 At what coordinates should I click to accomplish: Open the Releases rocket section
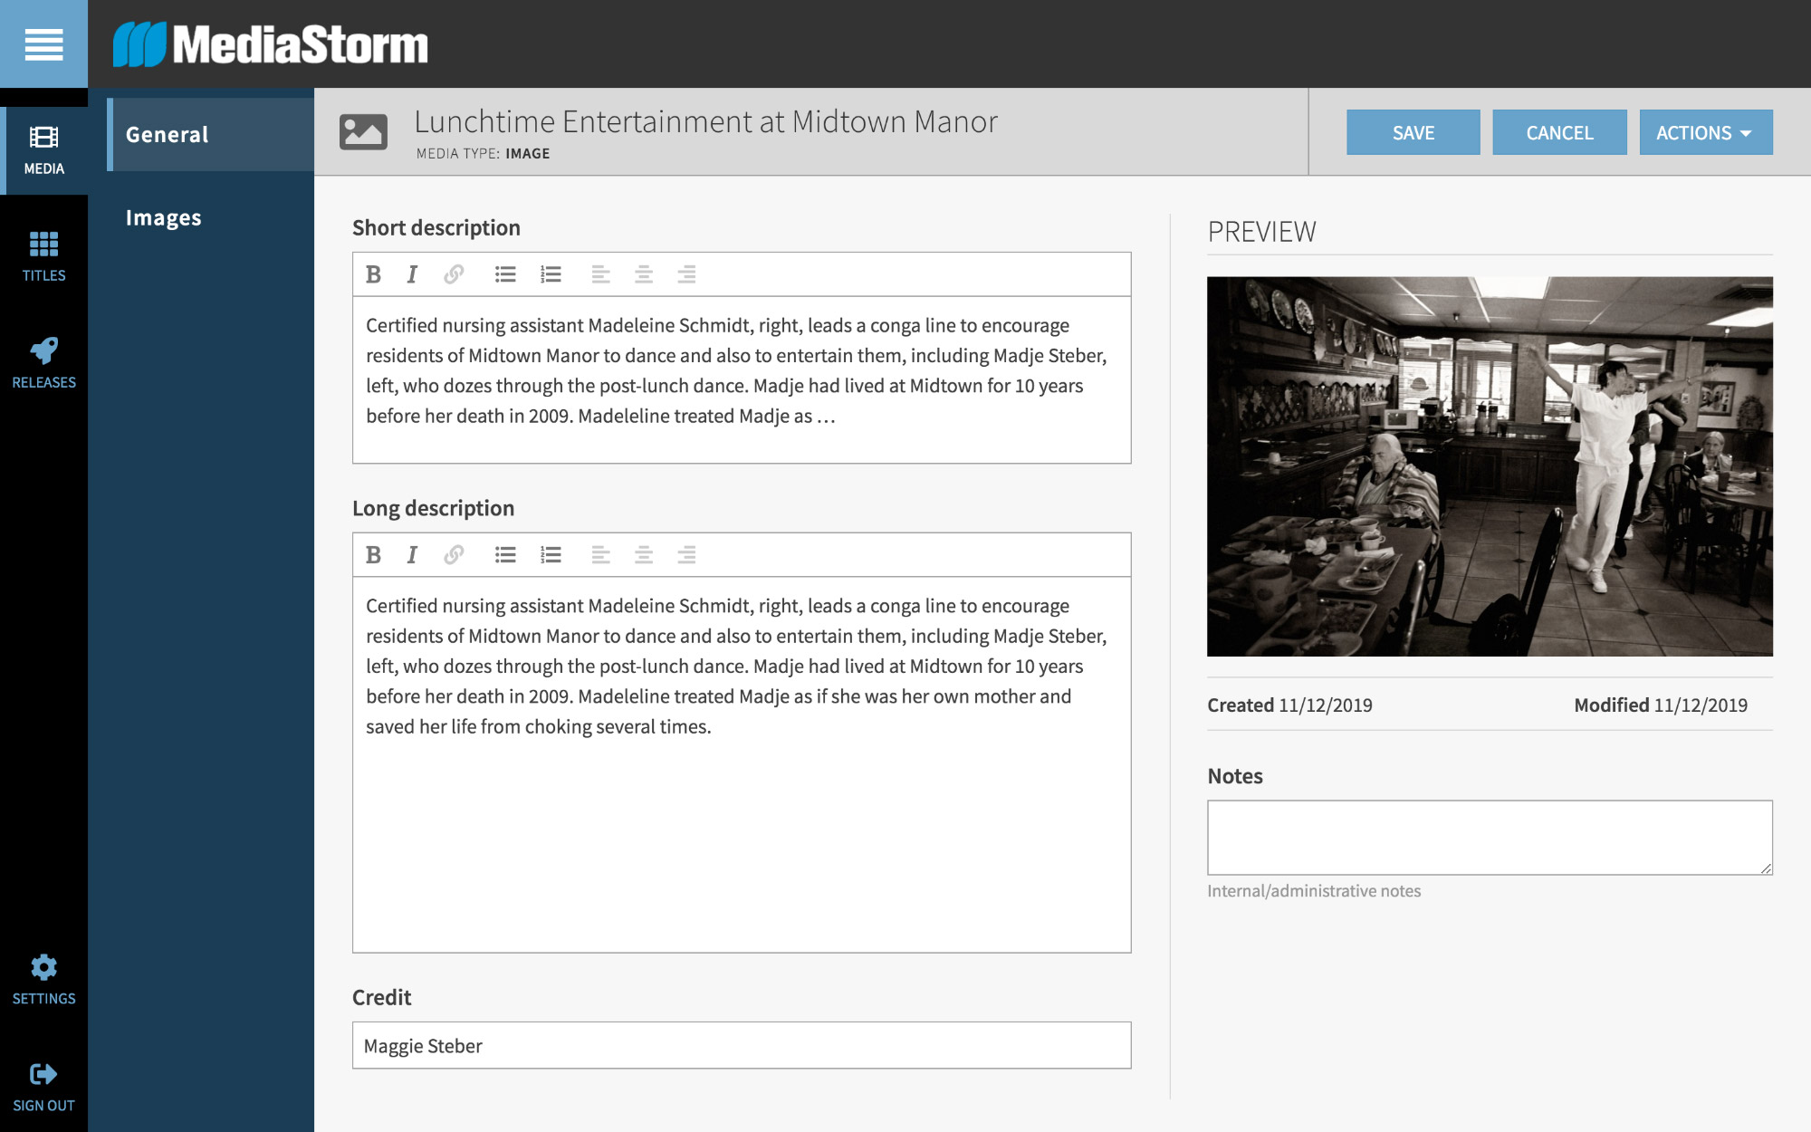[43, 362]
